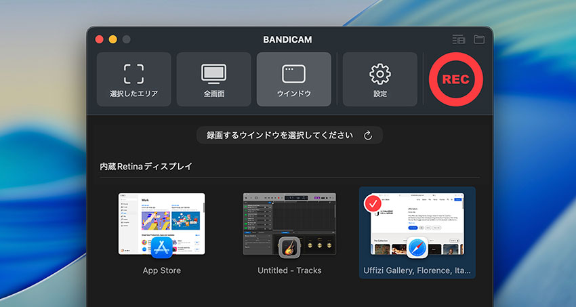Viewport: 576px width, 307px height.
Task: Start recording with the red REC button
Action: [x=455, y=79]
